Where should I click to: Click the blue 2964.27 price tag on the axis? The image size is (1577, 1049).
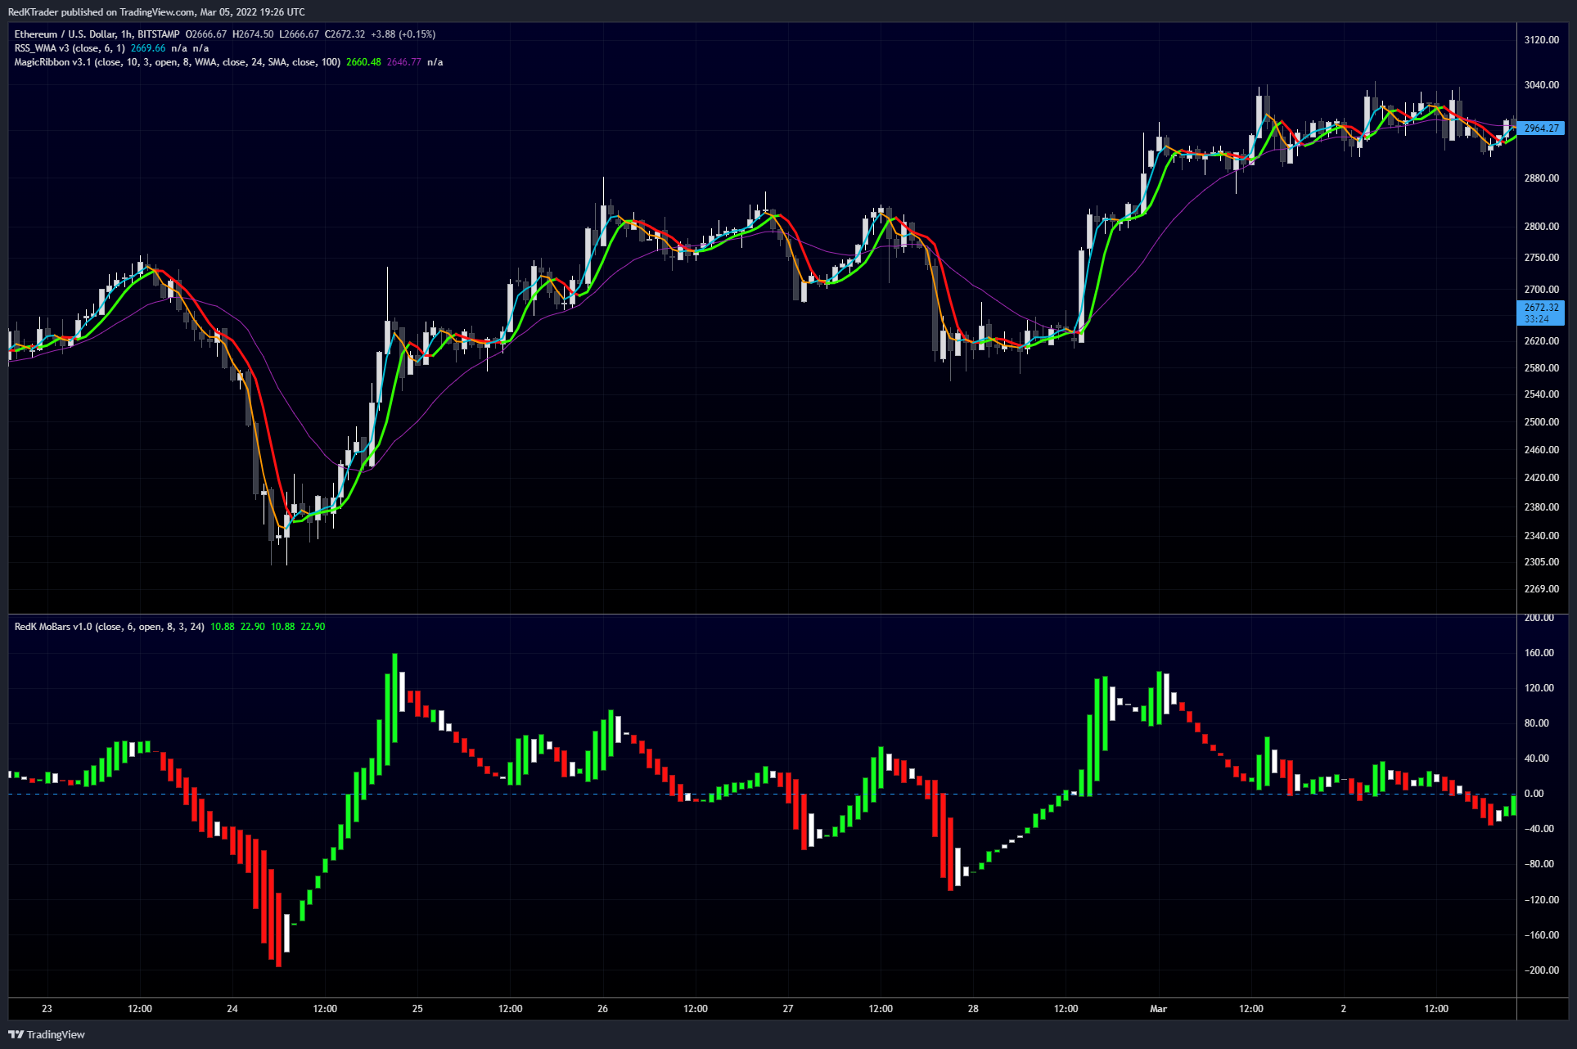[1541, 128]
